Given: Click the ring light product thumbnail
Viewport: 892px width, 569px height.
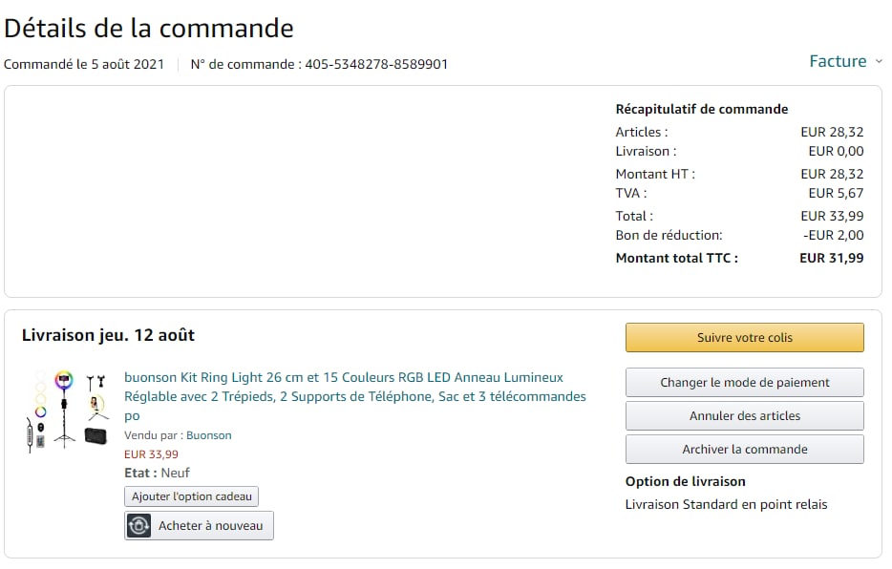Looking at the screenshot, I should pyautogui.click(x=67, y=410).
